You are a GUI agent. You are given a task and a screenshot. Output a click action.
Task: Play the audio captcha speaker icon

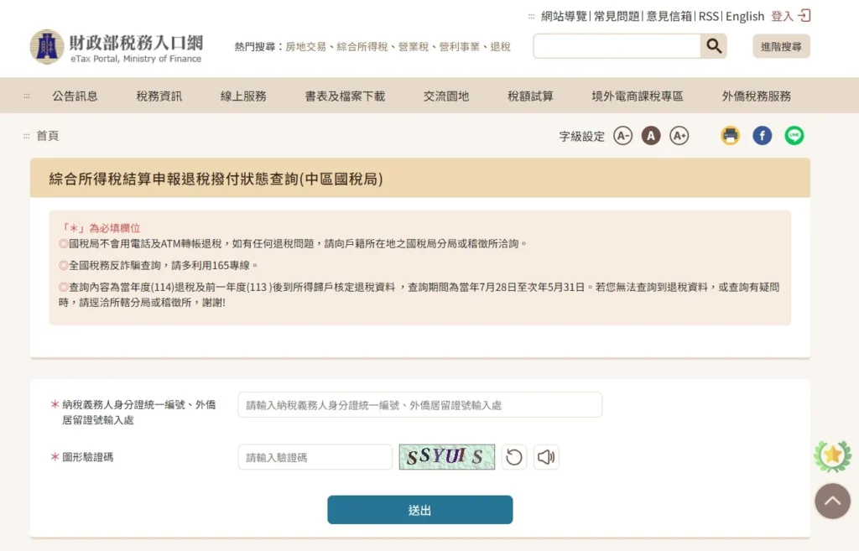point(545,457)
